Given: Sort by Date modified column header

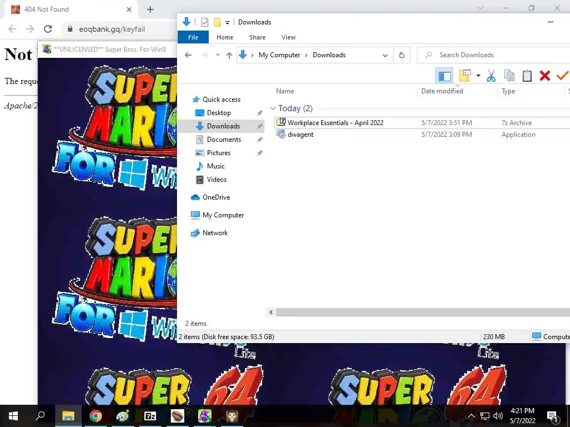Looking at the screenshot, I should coord(442,91).
